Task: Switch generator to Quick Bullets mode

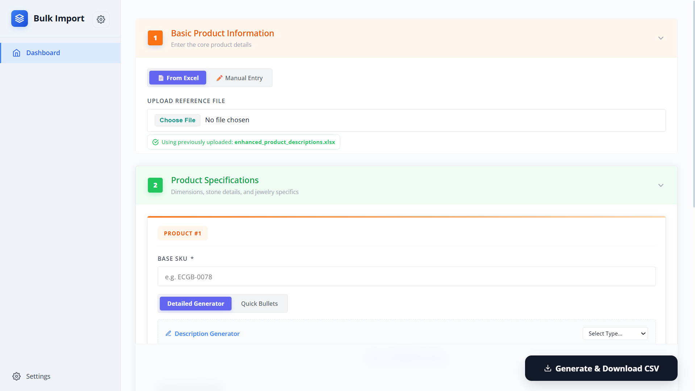Action: 259,304
